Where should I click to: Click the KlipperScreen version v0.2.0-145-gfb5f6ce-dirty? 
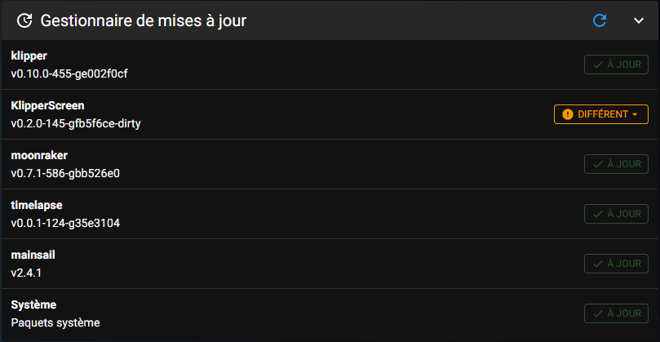tap(76, 124)
